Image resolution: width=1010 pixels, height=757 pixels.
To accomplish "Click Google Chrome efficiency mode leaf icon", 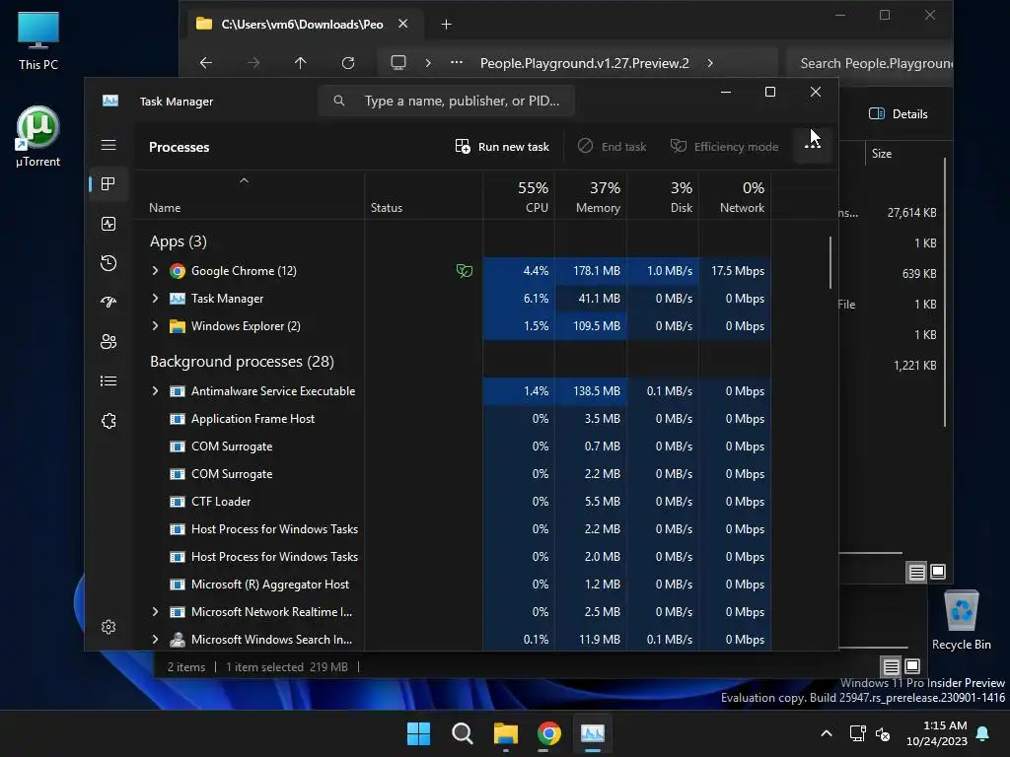I will [464, 271].
